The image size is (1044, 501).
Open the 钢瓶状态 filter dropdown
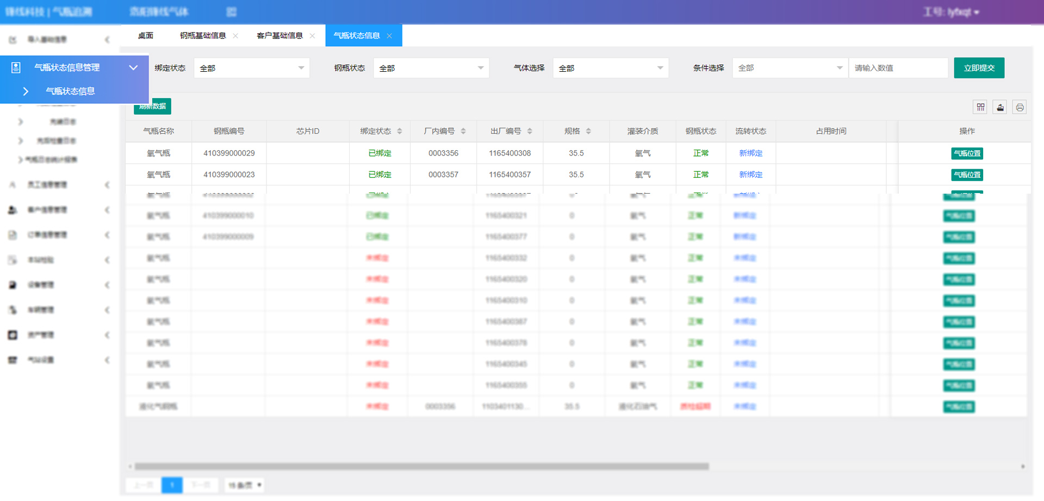(431, 68)
